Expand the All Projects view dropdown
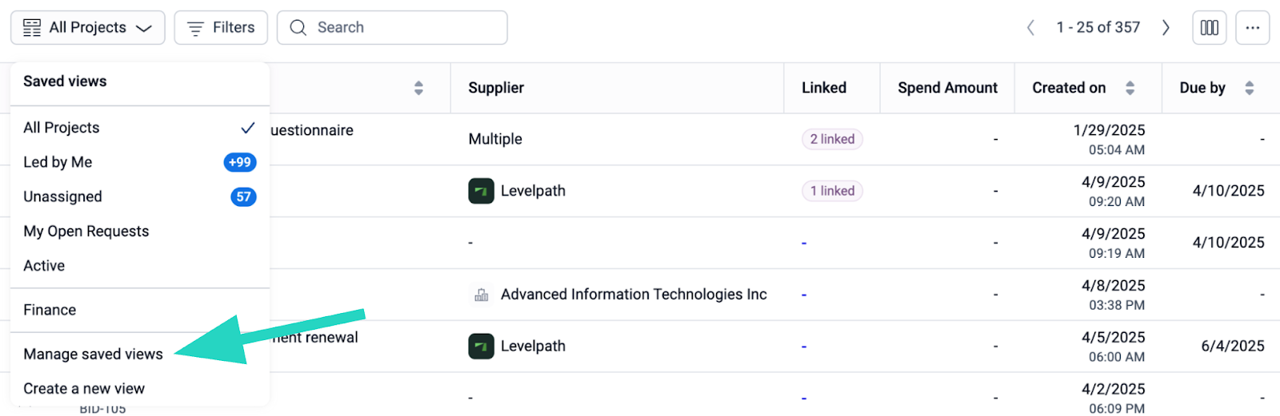This screenshot has height=416, width=1280. click(x=88, y=28)
